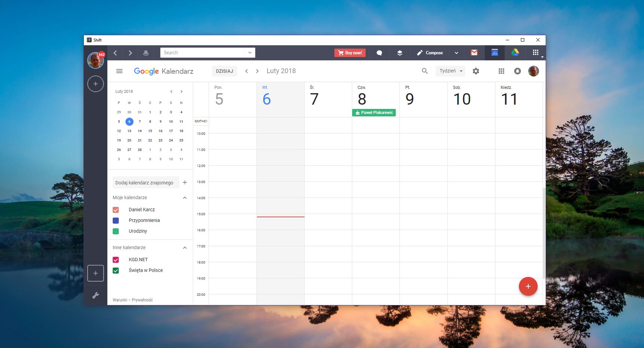Maximize the Shift window
Screen dimensions: 644x348
coord(522,40)
